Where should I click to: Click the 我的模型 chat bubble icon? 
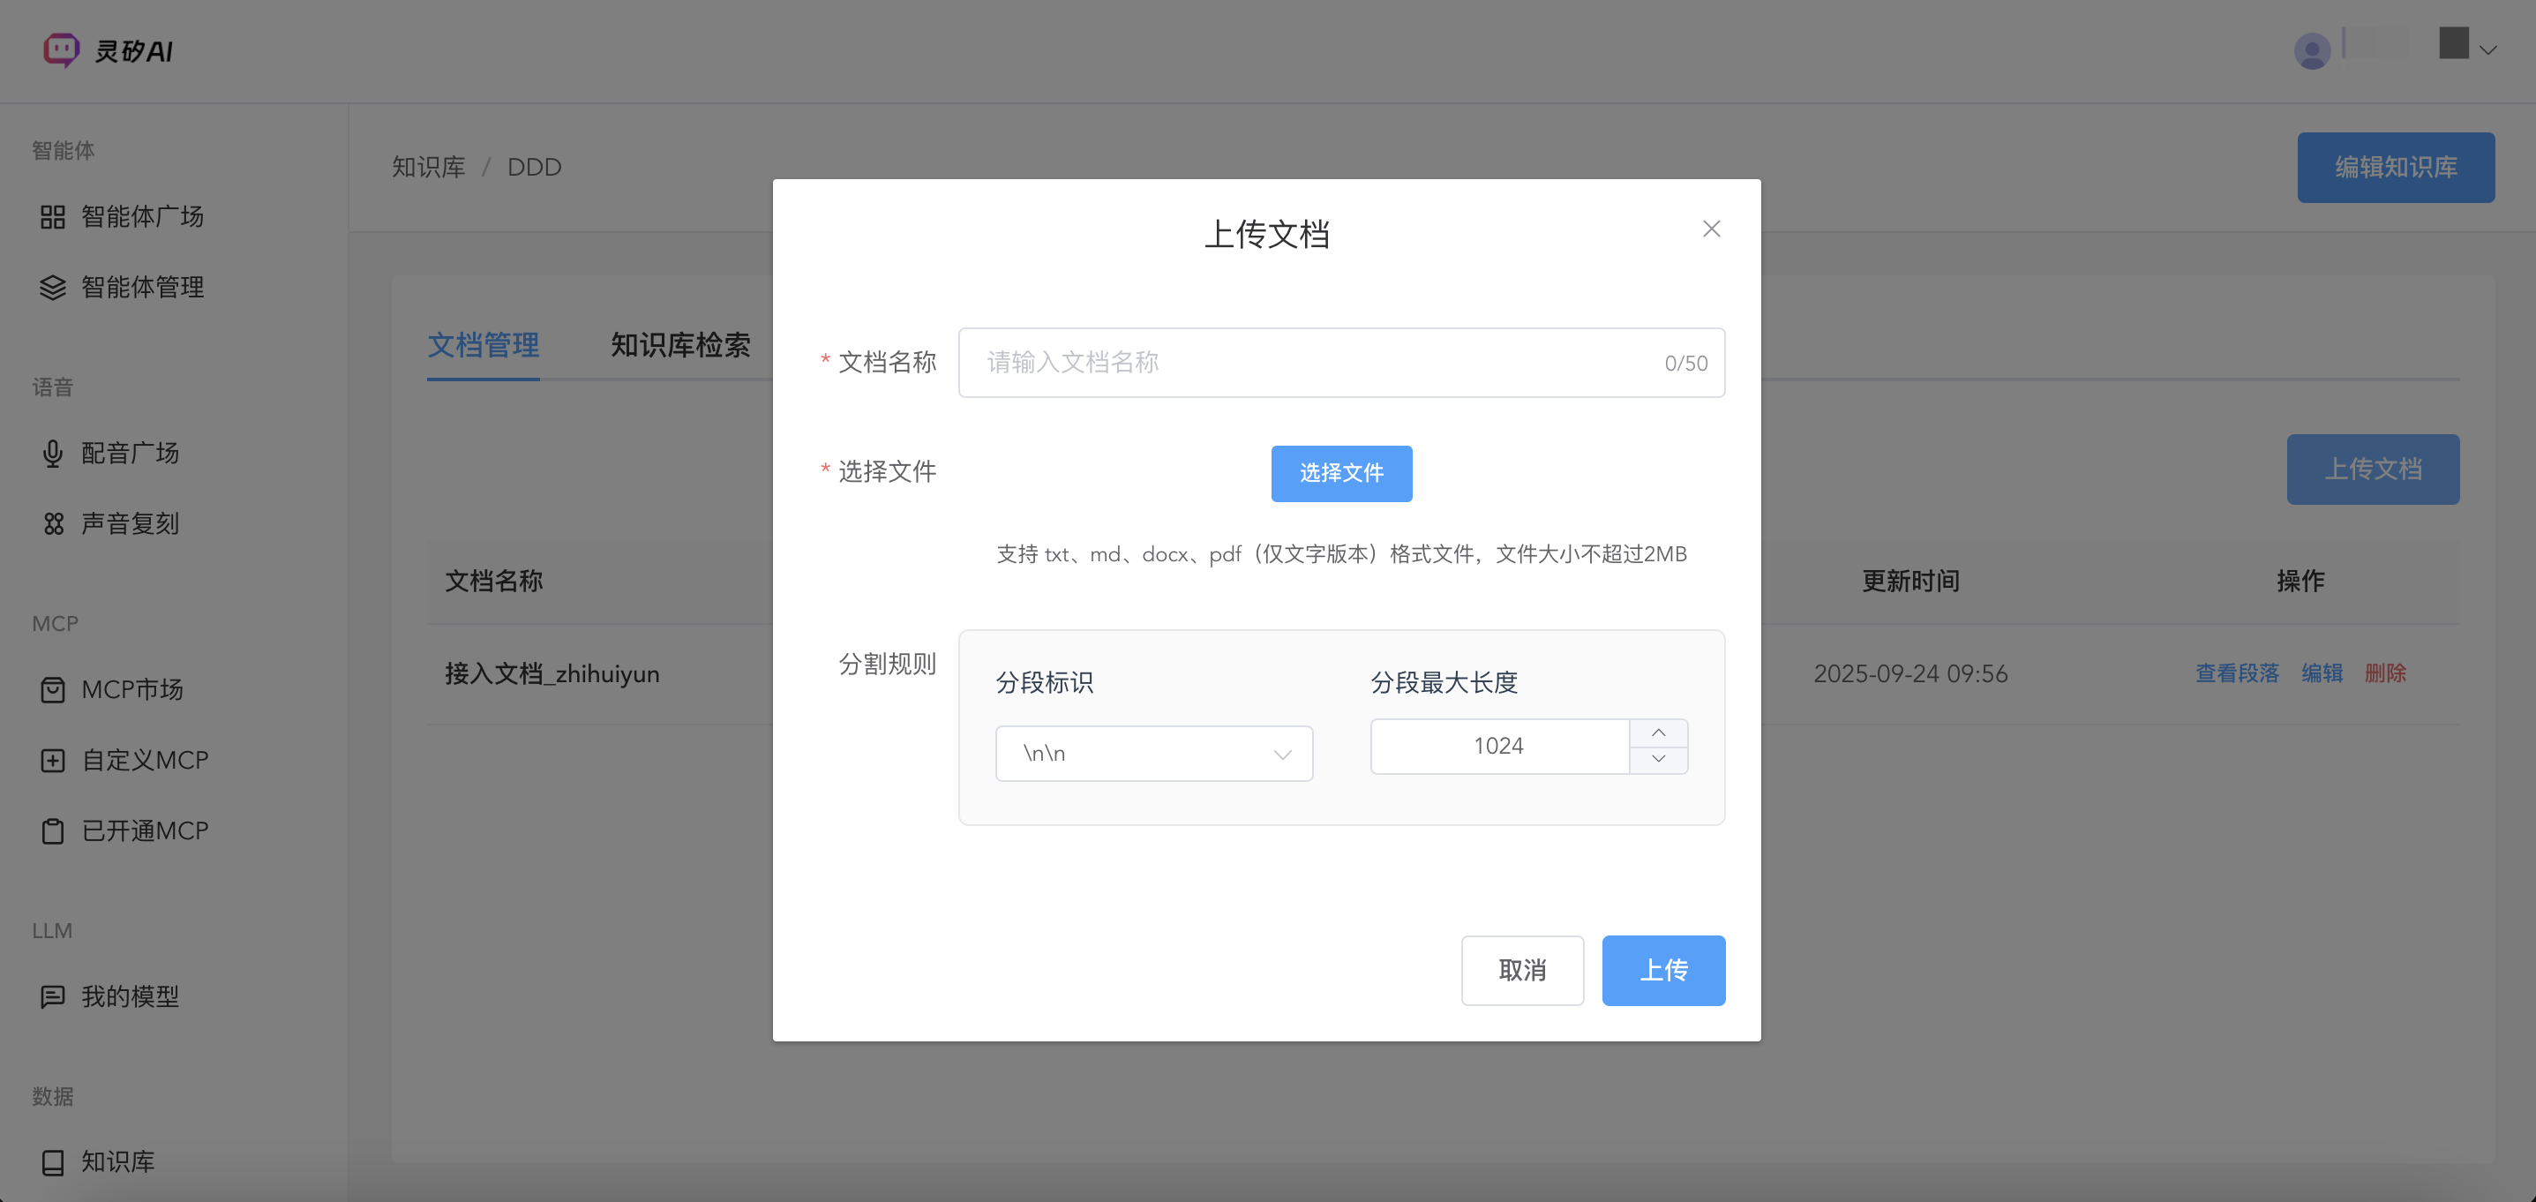pos(52,996)
